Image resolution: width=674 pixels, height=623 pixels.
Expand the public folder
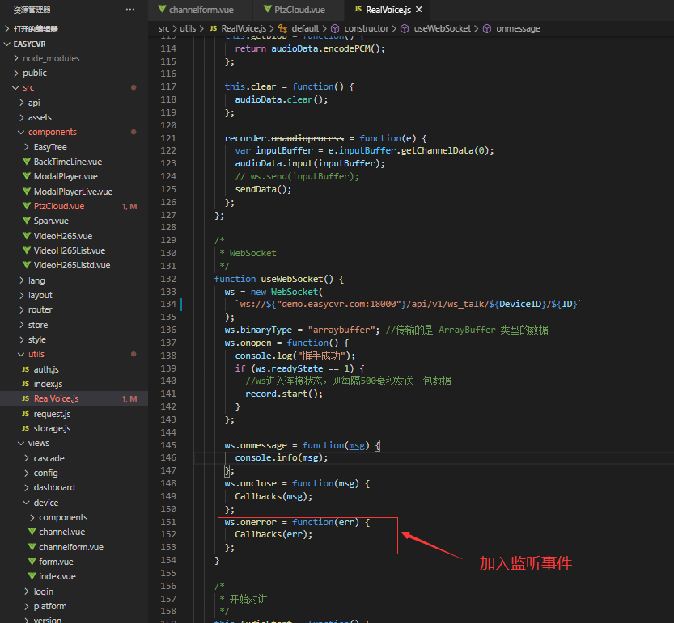[x=16, y=73]
